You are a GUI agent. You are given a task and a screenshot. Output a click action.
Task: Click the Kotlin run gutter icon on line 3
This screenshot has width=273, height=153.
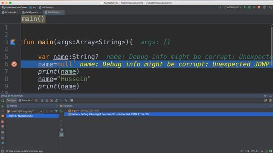click(x=13, y=42)
